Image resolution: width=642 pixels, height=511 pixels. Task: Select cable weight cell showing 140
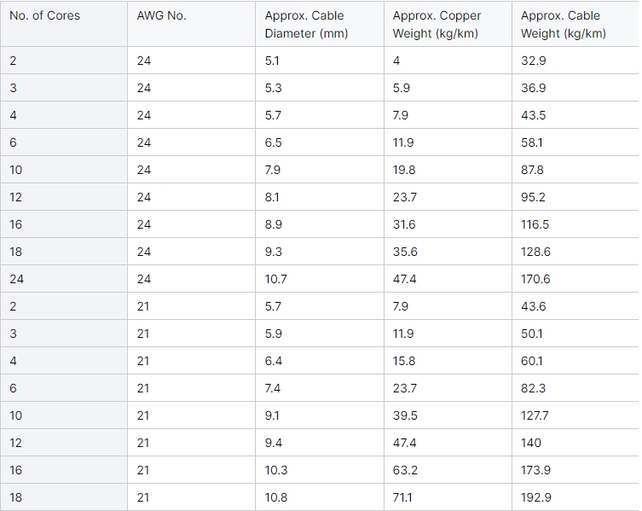point(530,443)
